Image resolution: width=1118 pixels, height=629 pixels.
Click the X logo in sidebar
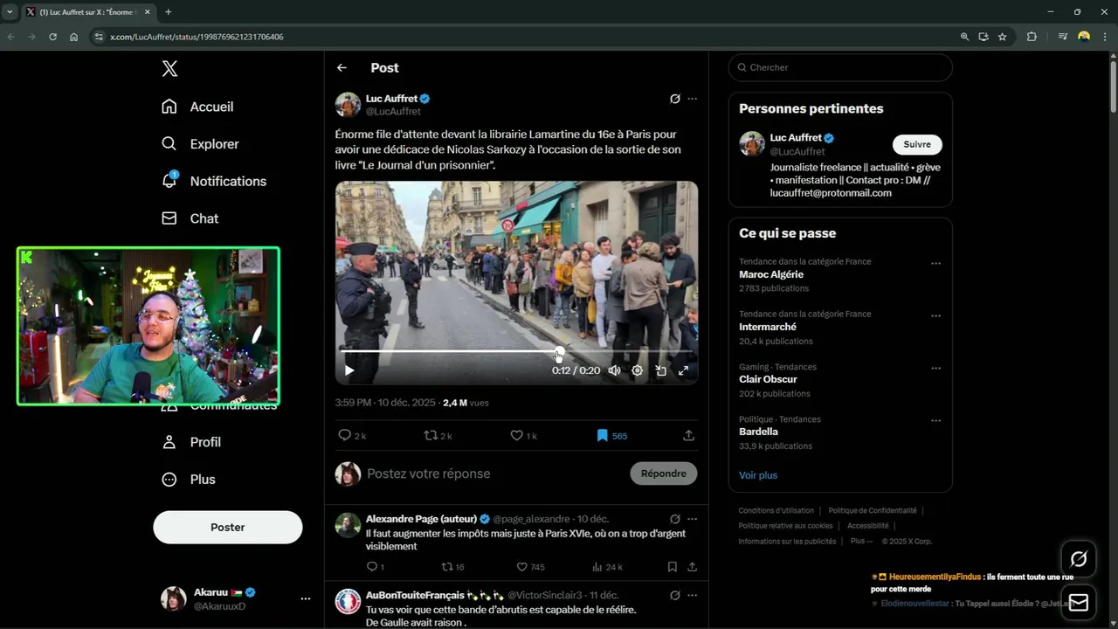pos(169,69)
